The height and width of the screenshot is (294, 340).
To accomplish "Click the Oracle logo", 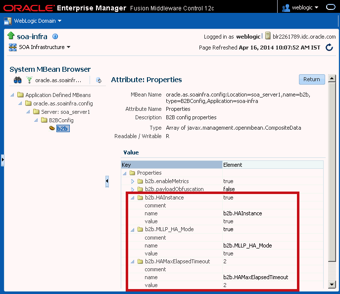I will (29, 8).
